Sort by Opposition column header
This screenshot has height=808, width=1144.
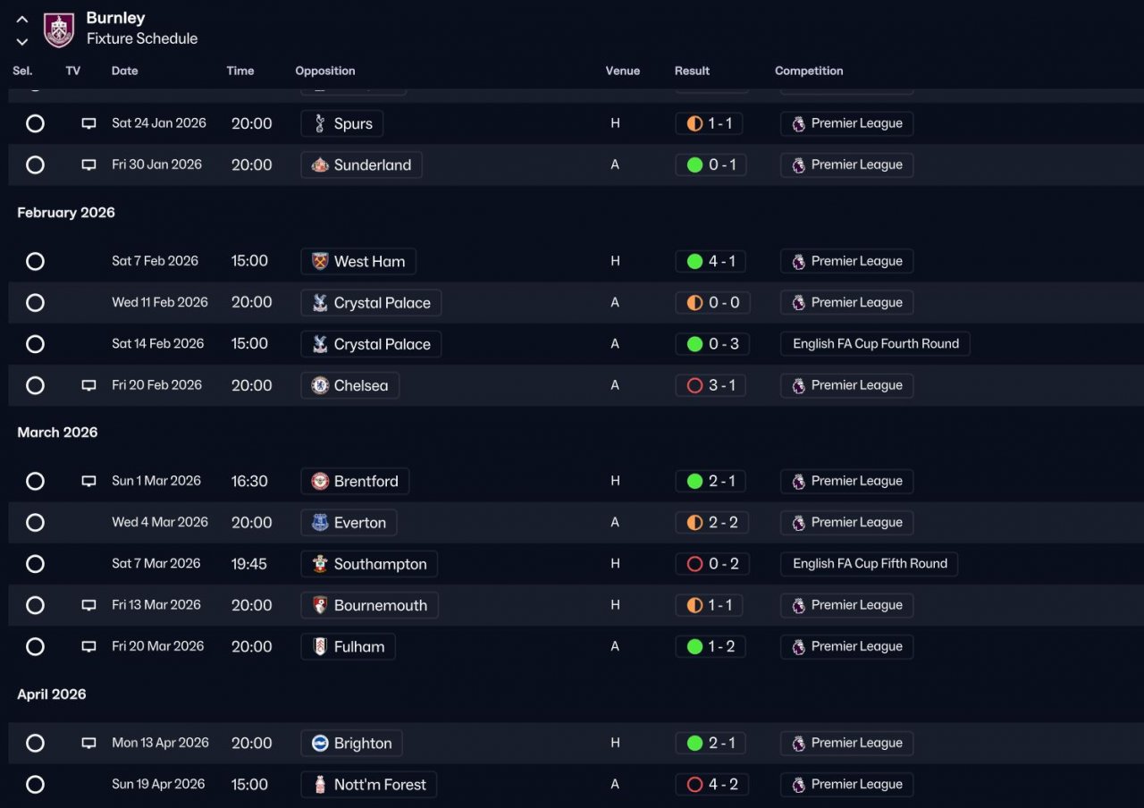point(325,71)
